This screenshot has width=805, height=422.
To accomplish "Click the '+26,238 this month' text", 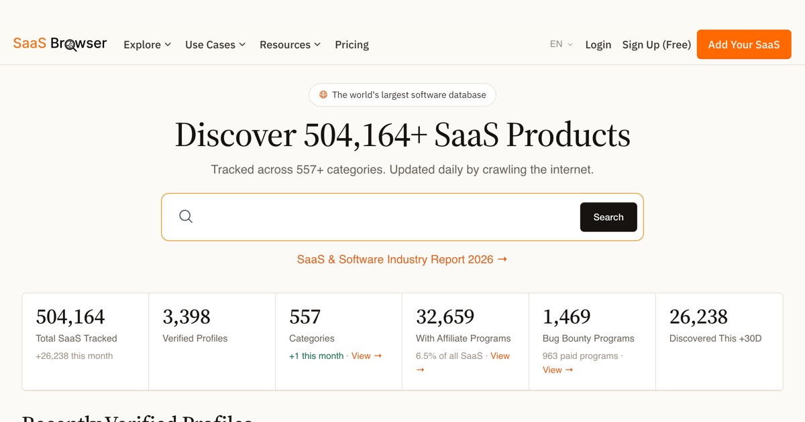I will [74, 356].
